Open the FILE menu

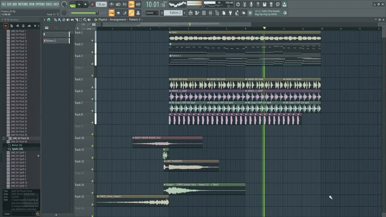click(x=4, y=4)
